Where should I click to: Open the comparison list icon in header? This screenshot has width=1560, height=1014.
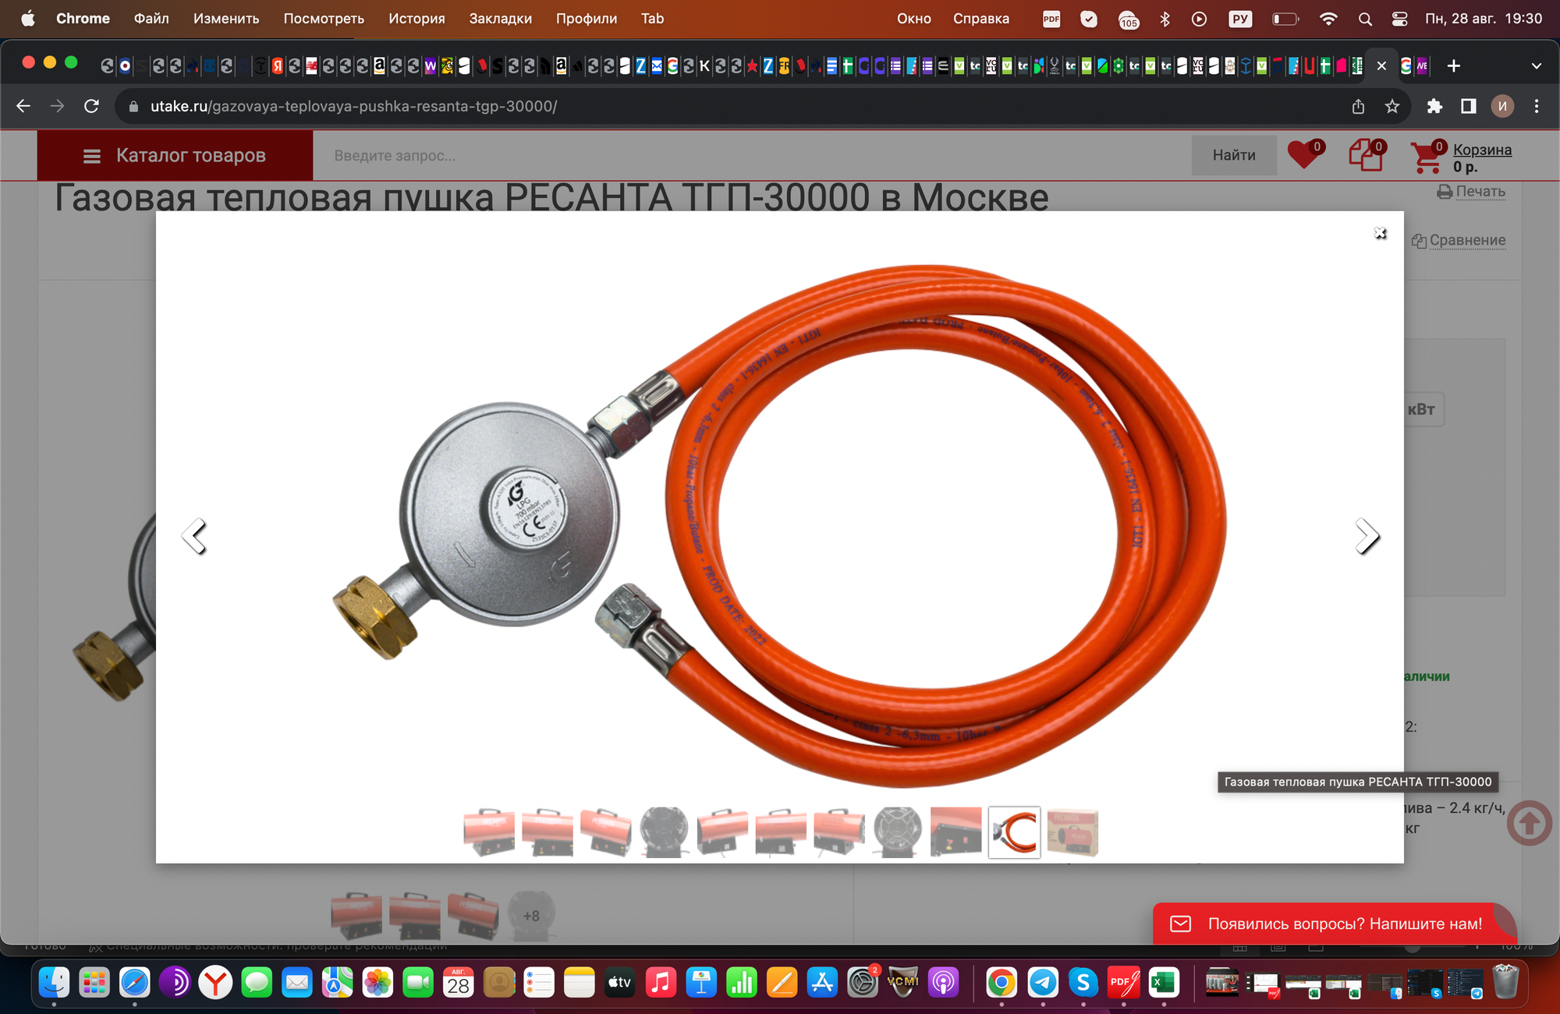point(1366,154)
